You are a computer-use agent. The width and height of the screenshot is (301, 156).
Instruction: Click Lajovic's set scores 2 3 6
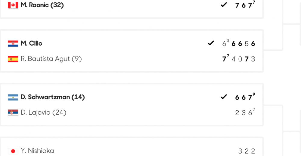[x=245, y=112]
